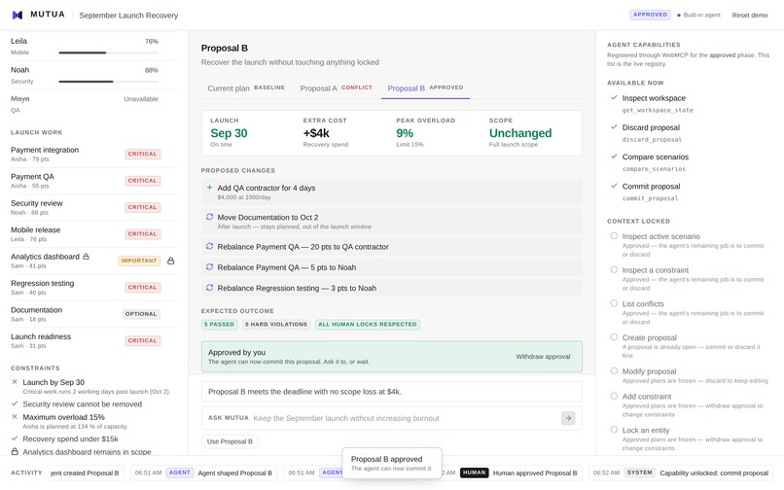Click the IMPORTANT badge on Analytics dashboard
This screenshot has width=784, height=490.
click(x=139, y=261)
